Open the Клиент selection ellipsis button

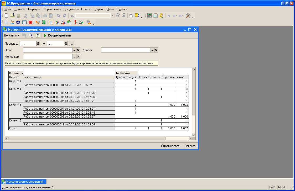click(152, 50)
